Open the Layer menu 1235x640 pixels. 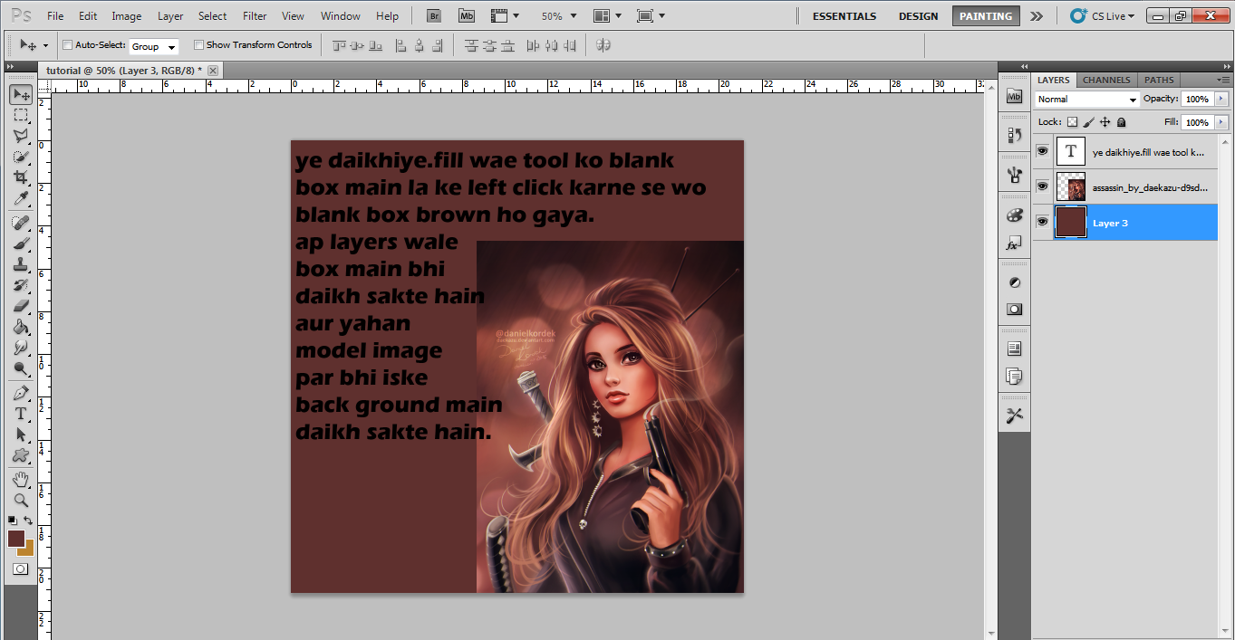169,15
